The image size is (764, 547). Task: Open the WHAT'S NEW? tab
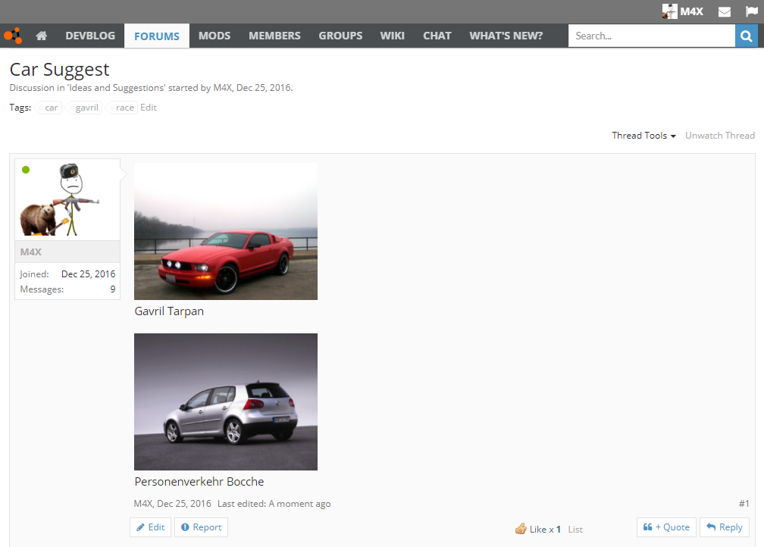(x=506, y=36)
